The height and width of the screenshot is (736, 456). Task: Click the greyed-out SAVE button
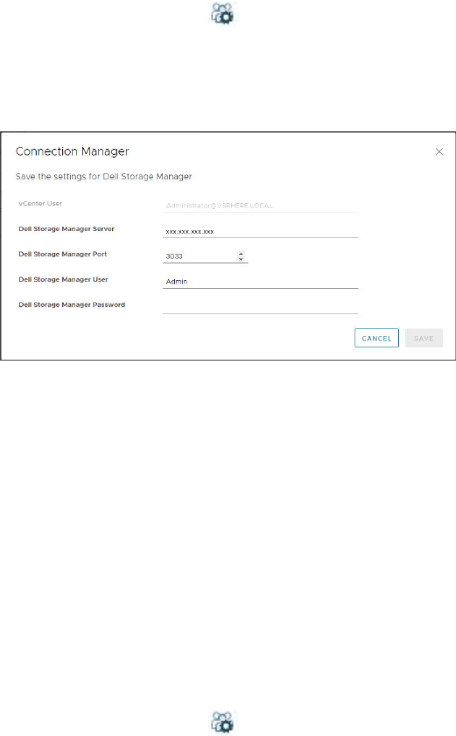pos(424,338)
